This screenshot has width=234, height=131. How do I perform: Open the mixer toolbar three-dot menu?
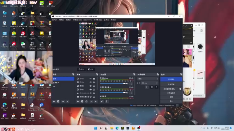107,101
